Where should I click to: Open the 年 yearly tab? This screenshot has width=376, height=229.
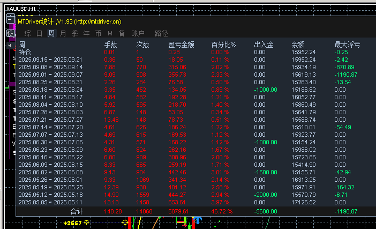[86, 33]
